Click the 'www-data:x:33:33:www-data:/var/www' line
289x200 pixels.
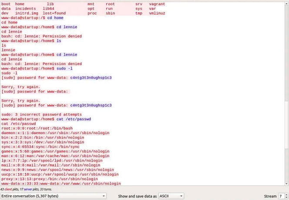click(61, 183)
